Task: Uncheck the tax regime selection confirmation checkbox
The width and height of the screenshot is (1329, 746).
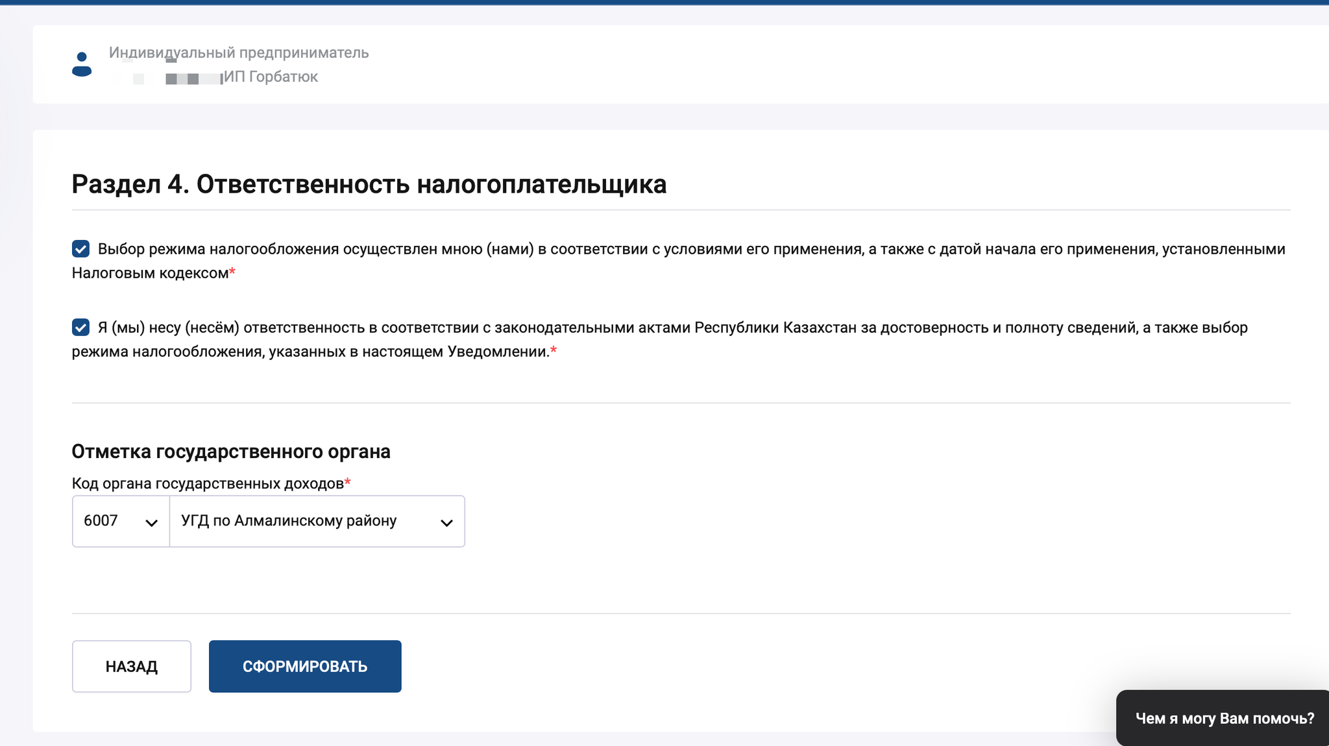Action: click(80, 248)
